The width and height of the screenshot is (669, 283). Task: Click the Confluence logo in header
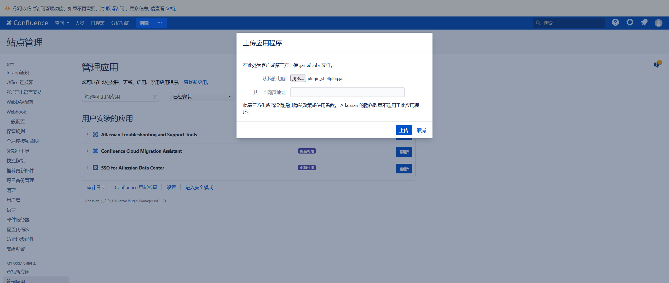click(x=27, y=23)
